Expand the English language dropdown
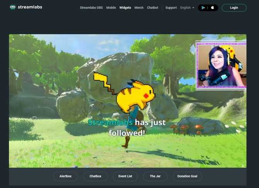259x188 pixels. (x=187, y=8)
